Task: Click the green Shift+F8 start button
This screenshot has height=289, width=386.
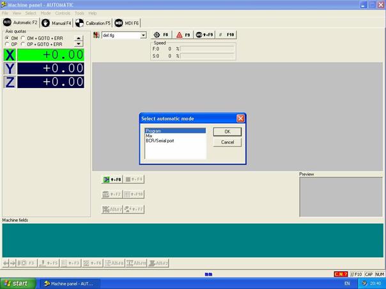Action: (112, 179)
